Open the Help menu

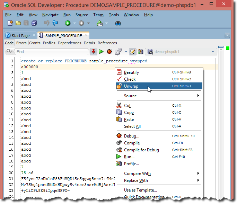pyautogui.click(x=148, y=15)
